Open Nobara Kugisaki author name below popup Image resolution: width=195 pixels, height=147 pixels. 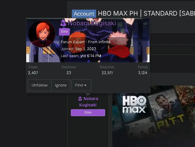(88, 102)
